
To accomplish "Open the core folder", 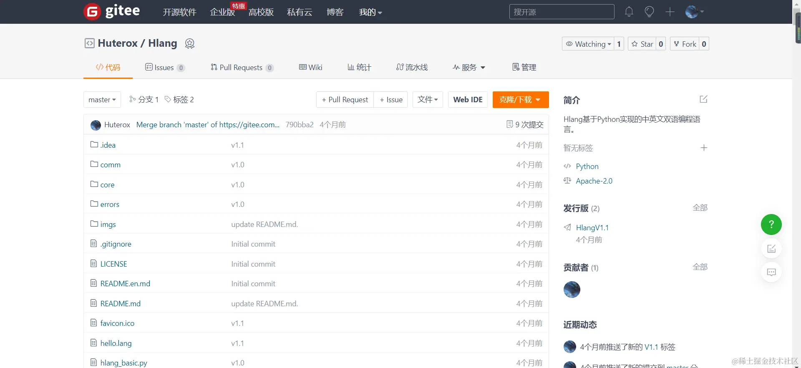I will (x=107, y=184).
